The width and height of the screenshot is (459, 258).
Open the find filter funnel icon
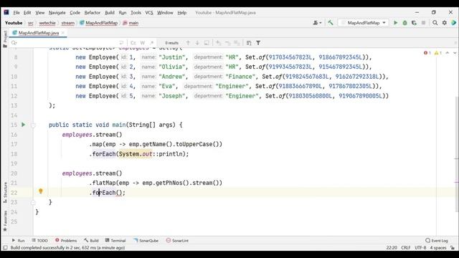(x=258, y=43)
